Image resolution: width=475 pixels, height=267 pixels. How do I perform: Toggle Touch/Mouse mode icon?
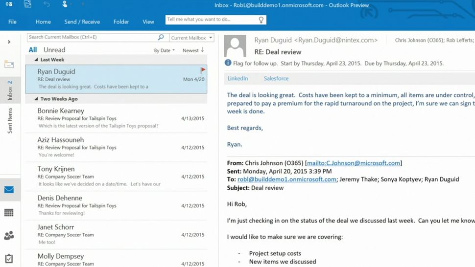65,4
